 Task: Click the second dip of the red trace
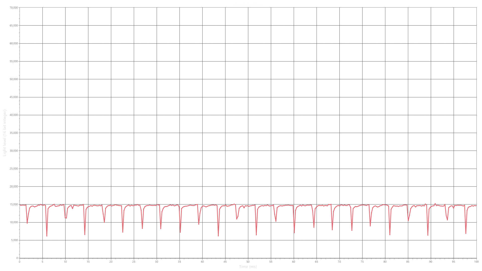[x=47, y=235]
